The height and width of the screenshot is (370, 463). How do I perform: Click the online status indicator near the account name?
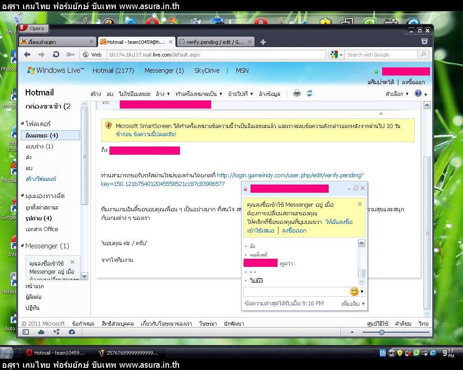click(x=377, y=71)
